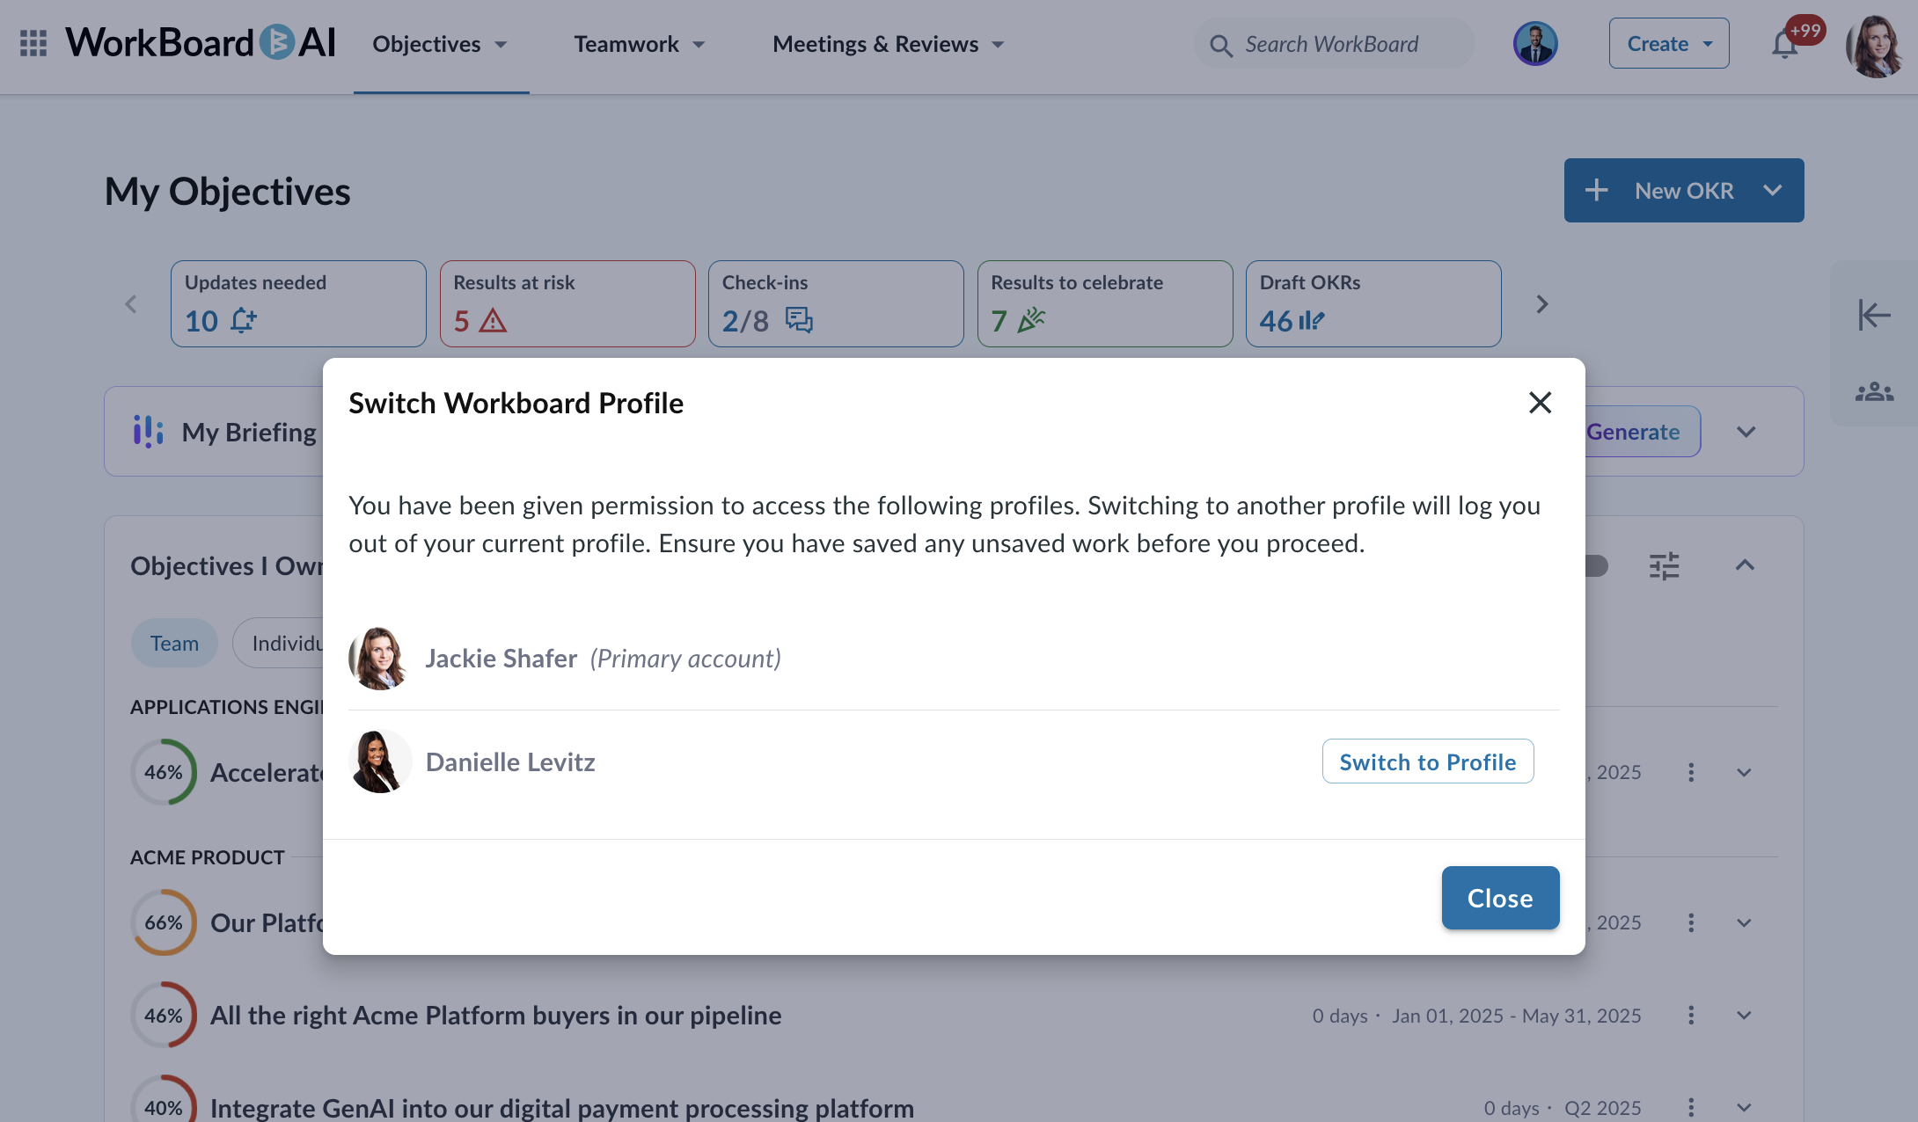This screenshot has height=1122, width=1918.
Task: Open the Teamwork menu
Action: [x=640, y=44]
